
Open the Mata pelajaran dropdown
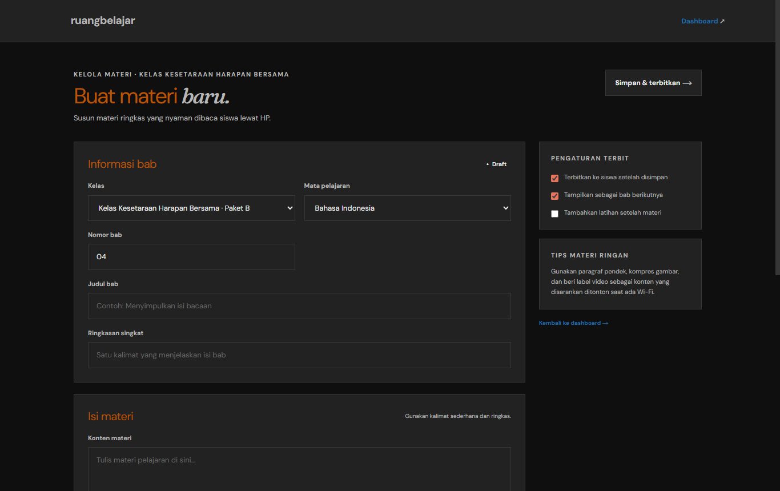tap(407, 208)
